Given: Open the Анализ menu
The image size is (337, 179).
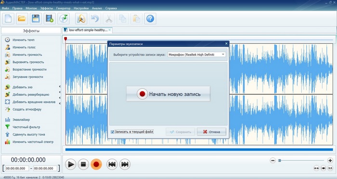Looking at the screenshot, I should pyautogui.click(x=97, y=8).
